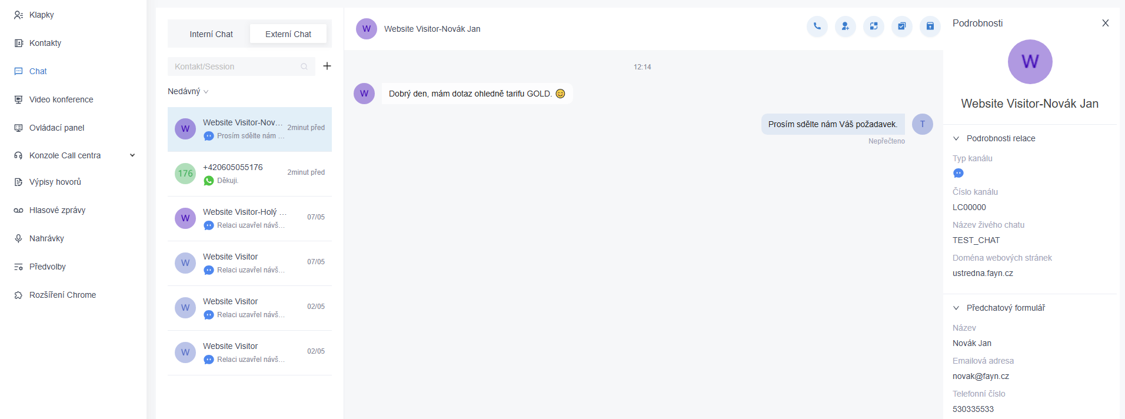
Task: Select the Externí Chat tab
Action: (288, 34)
